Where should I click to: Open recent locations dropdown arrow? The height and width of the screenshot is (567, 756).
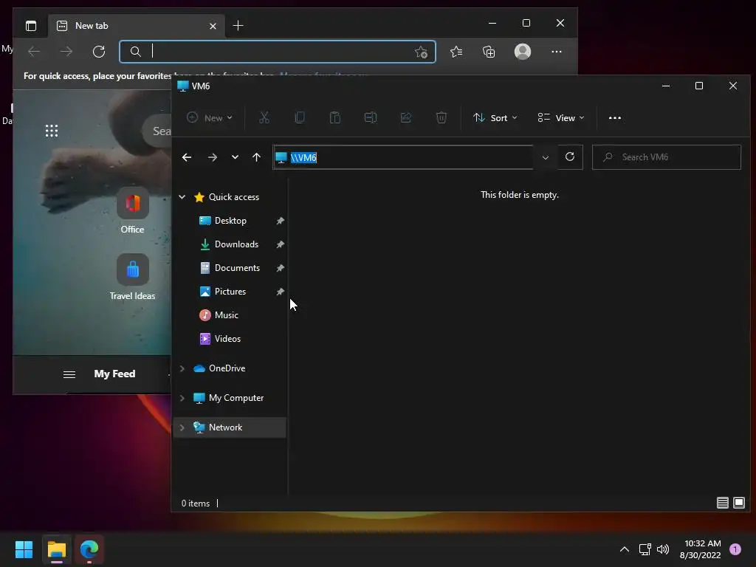pyautogui.click(x=235, y=157)
